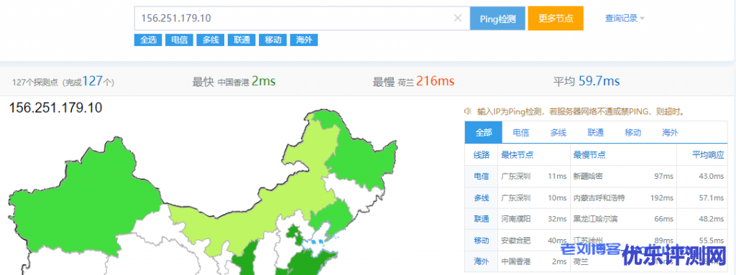Click the slowest 216ms summary value
The image size is (736, 275).
[x=435, y=82]
